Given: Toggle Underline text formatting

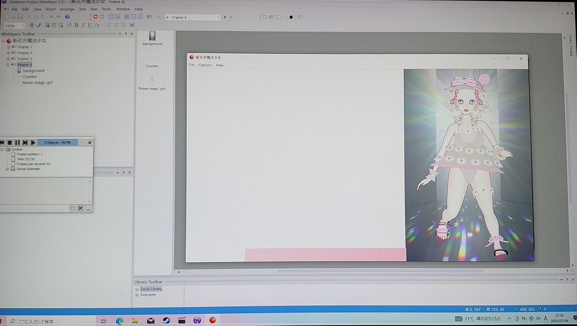Looking at the screenshot, I should [x=89, y=25].
